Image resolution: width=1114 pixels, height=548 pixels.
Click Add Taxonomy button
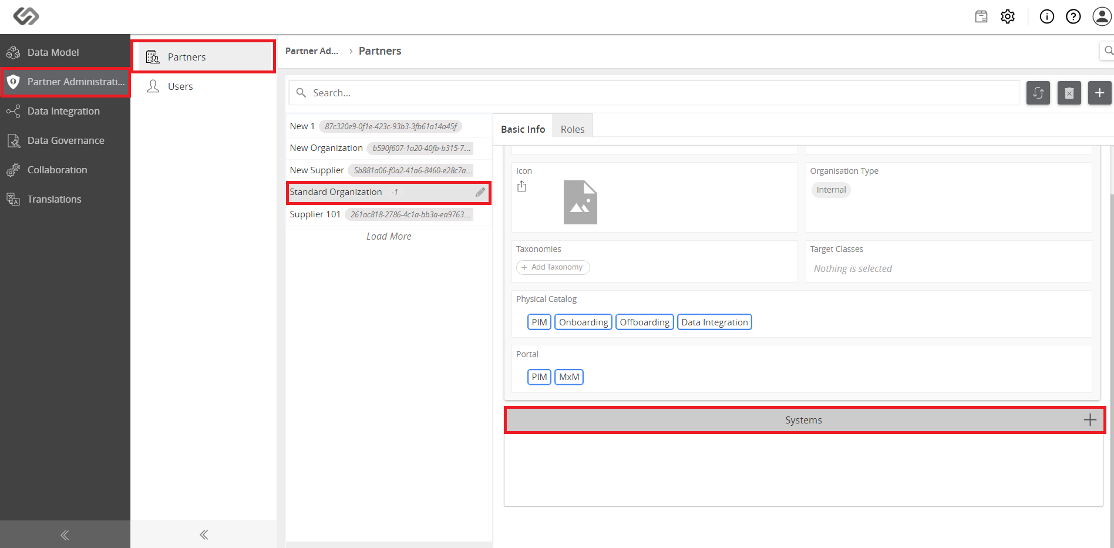click(553, 267)
